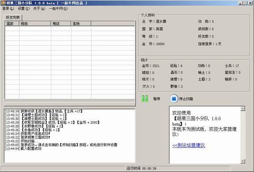Click statistic 琥珀:0

(x=148, y=72)
